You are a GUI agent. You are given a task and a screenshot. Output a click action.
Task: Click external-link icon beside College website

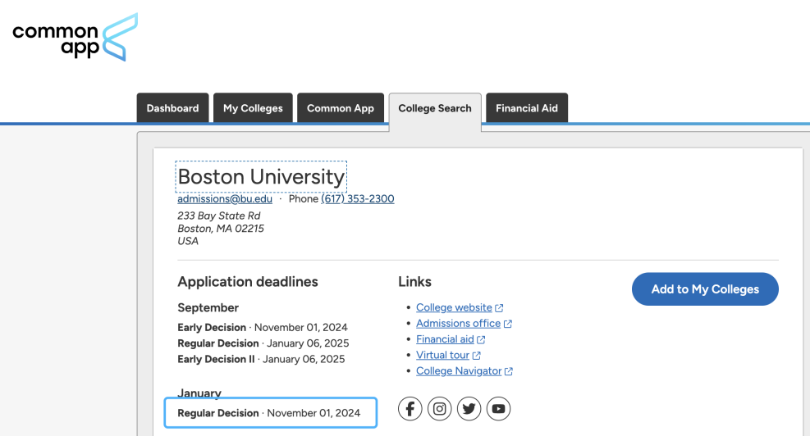click(x=499, y=308)
